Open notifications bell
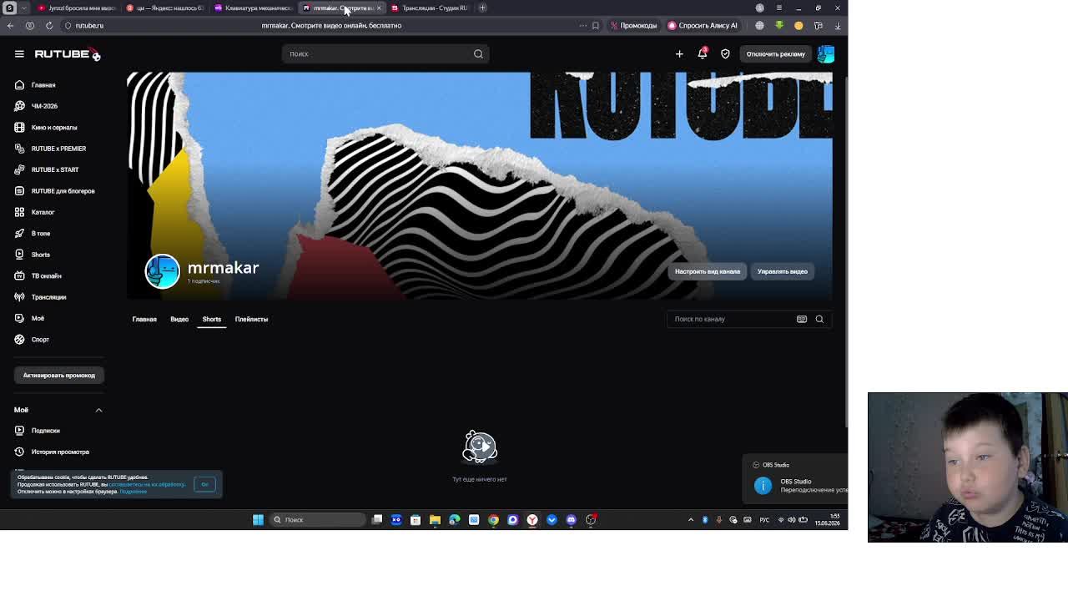Screen dimensions: 1068x601 coord(703,54)
